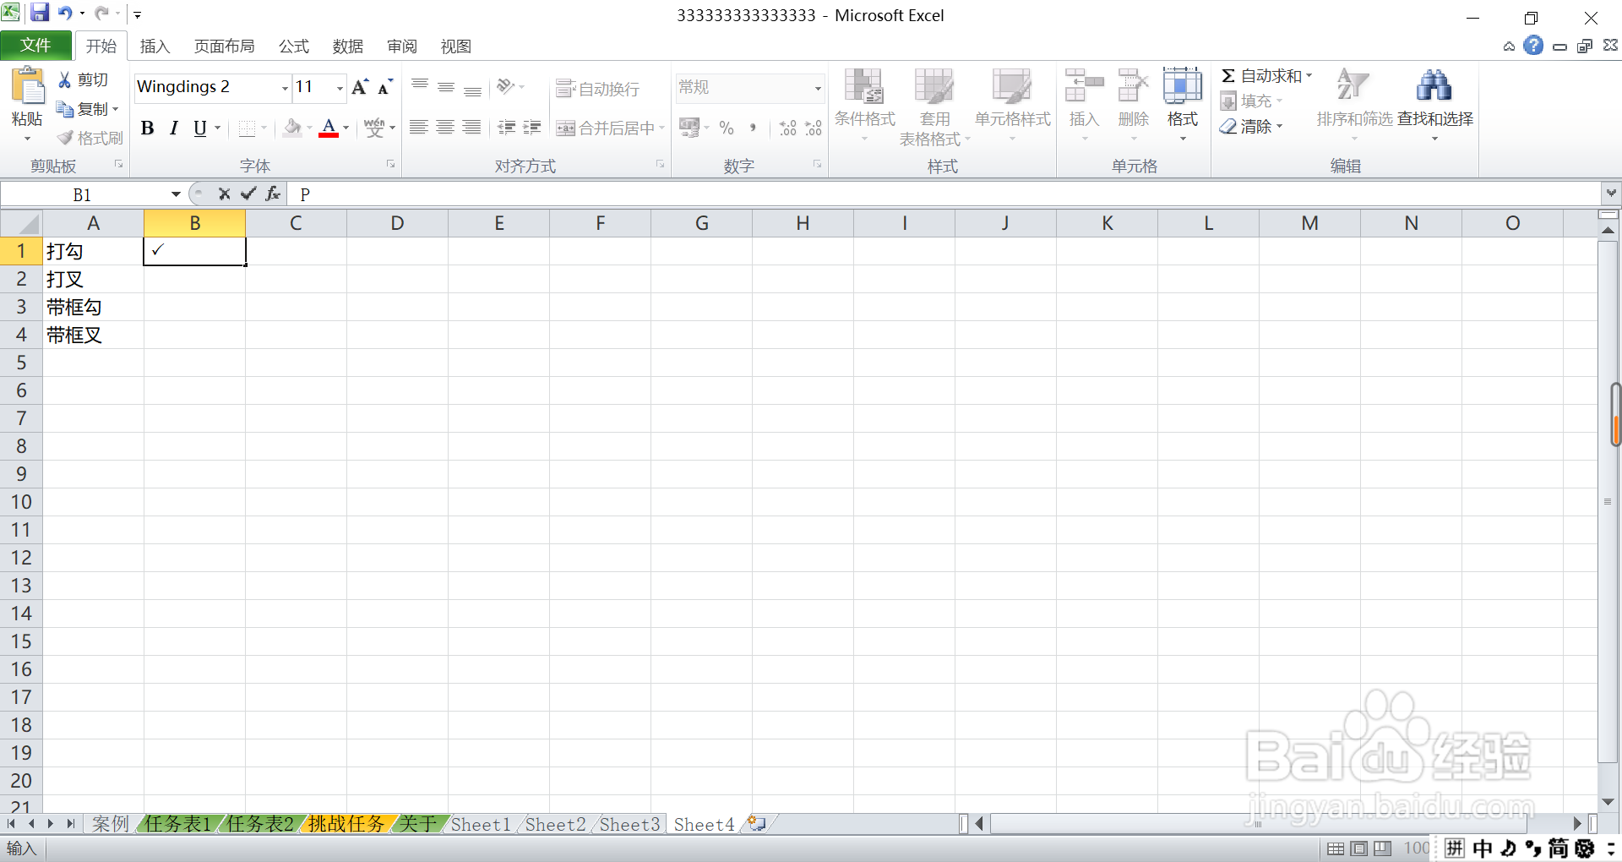The width and height of the screenshot is (1622, 862).
Task: Click the Sort and Filter icon
Action: [1352, 86]
